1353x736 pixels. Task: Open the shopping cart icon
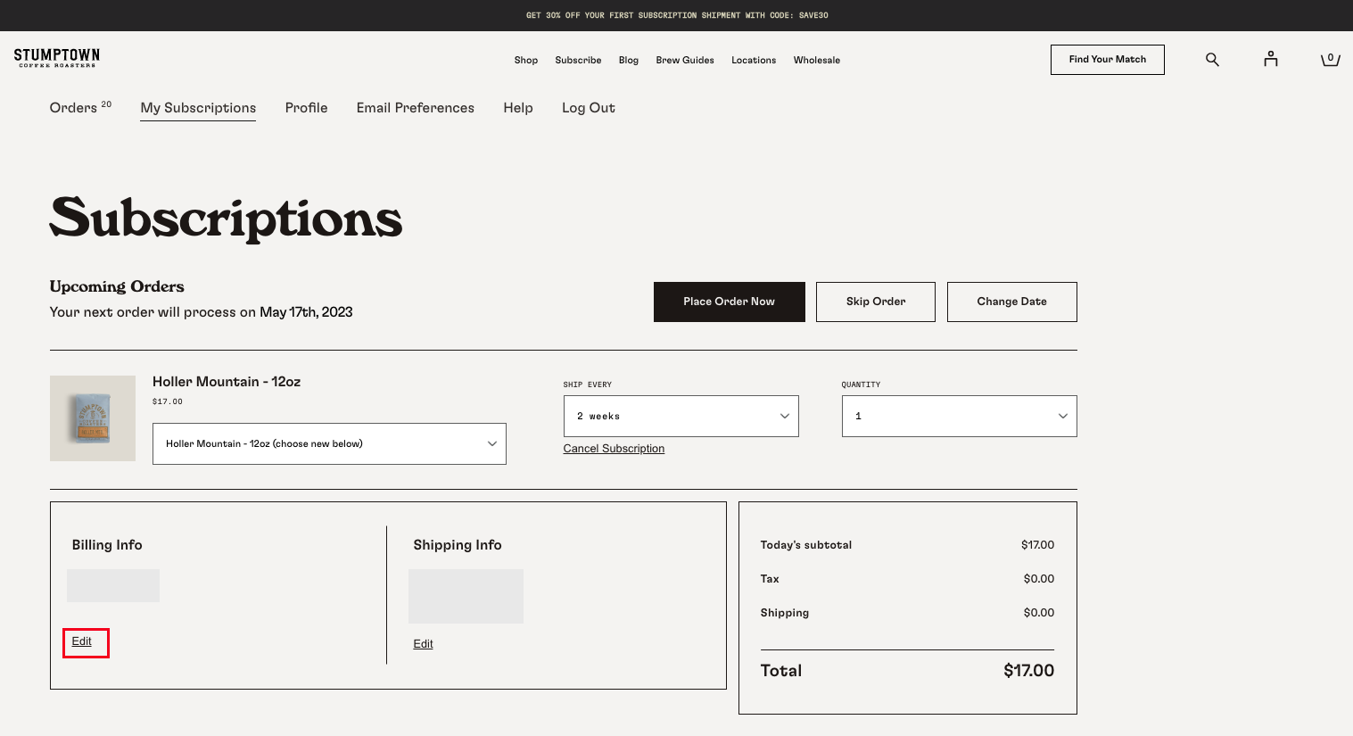pyautogui.click(x=1331, y=59)
